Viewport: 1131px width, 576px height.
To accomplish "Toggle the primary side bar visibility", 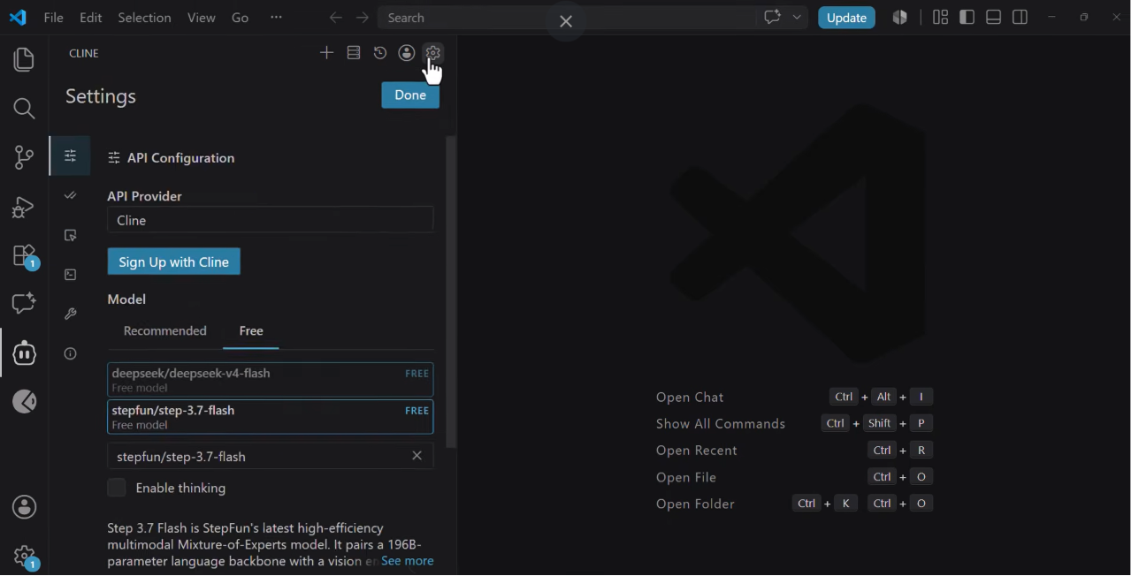I will 967,18.
